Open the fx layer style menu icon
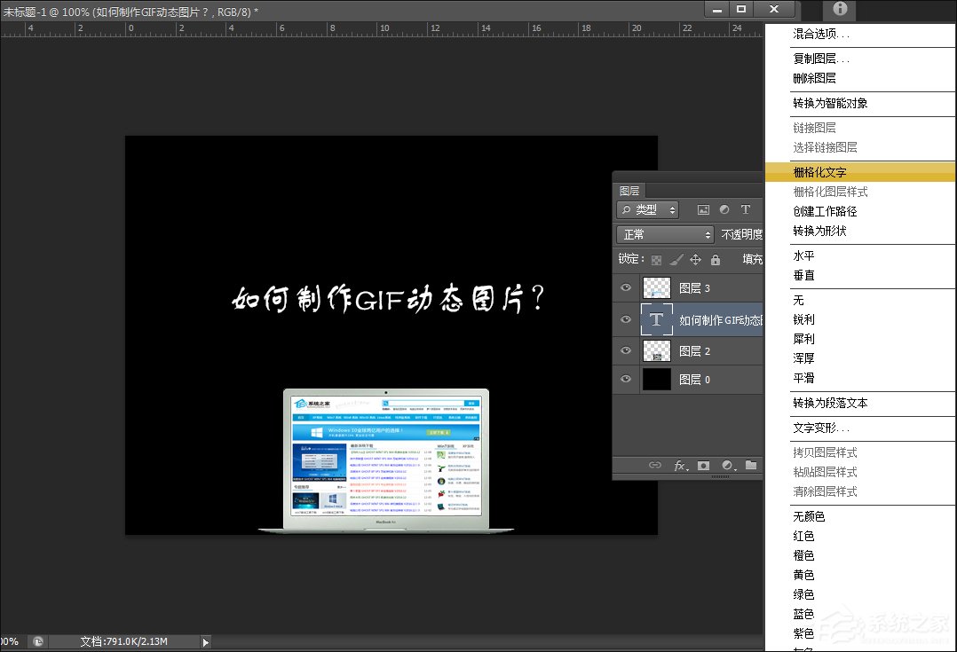The height and width of the screenshot is (652, 957). [678, 465]
